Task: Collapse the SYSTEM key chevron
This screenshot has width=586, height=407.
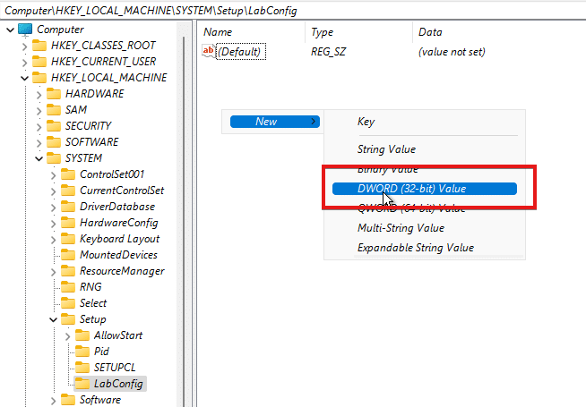Action: [x=38, y=158]
